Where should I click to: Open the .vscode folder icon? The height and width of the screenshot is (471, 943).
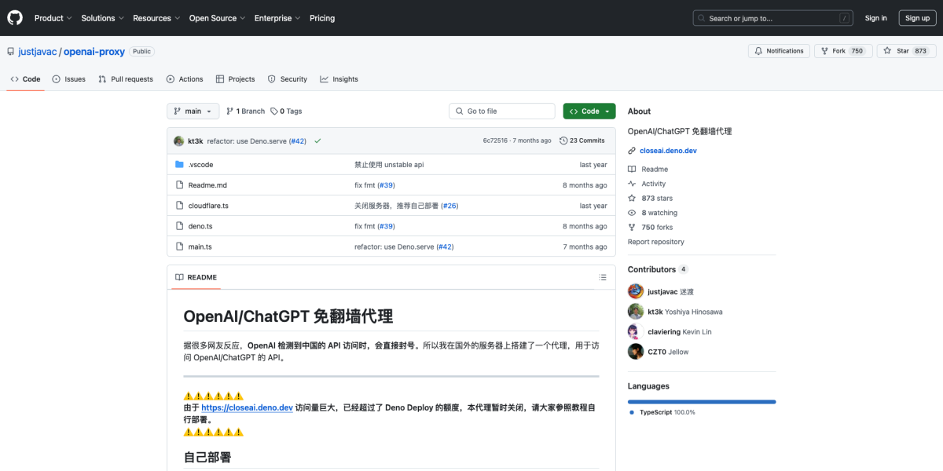[x=179, y=164]
